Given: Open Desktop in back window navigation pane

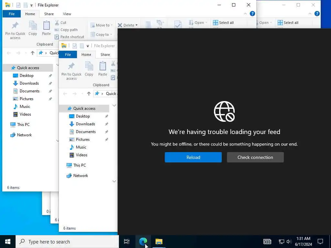Looking at the screenshot, I should pyautogui.click(x=27, y=76).
